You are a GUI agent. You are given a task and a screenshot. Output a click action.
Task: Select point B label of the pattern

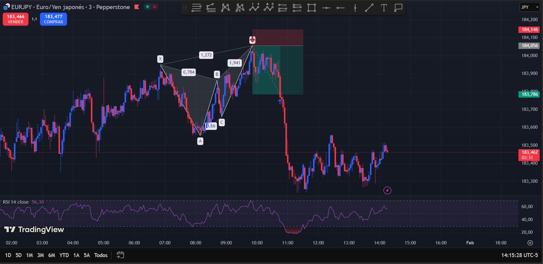[217, 74]
